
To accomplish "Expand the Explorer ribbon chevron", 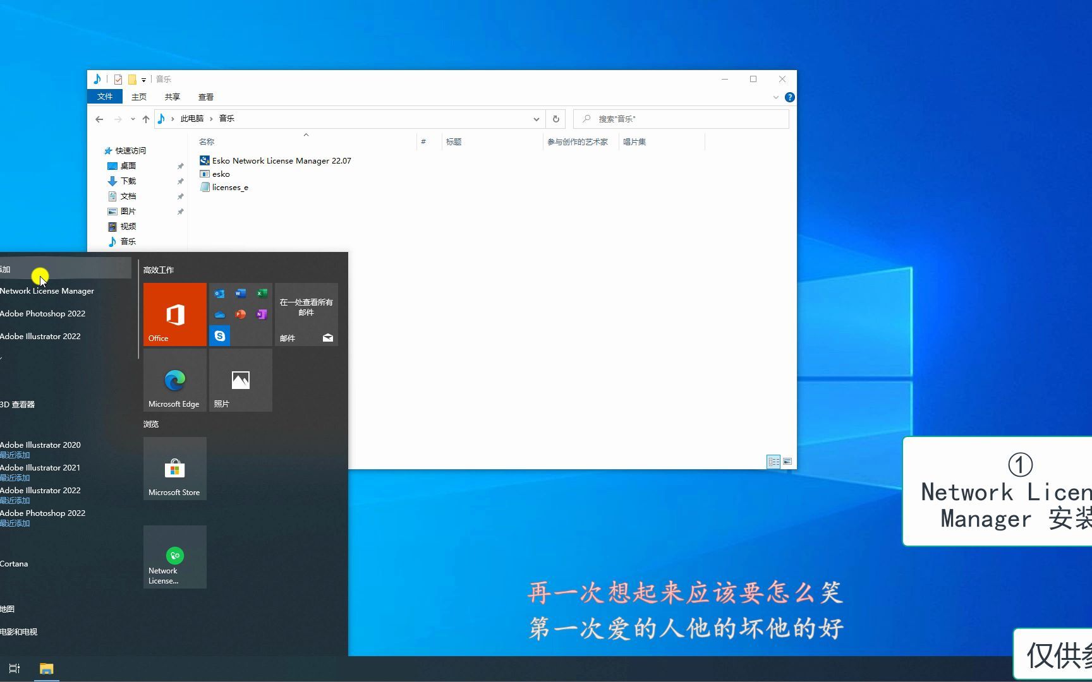I will coord(776,97).
